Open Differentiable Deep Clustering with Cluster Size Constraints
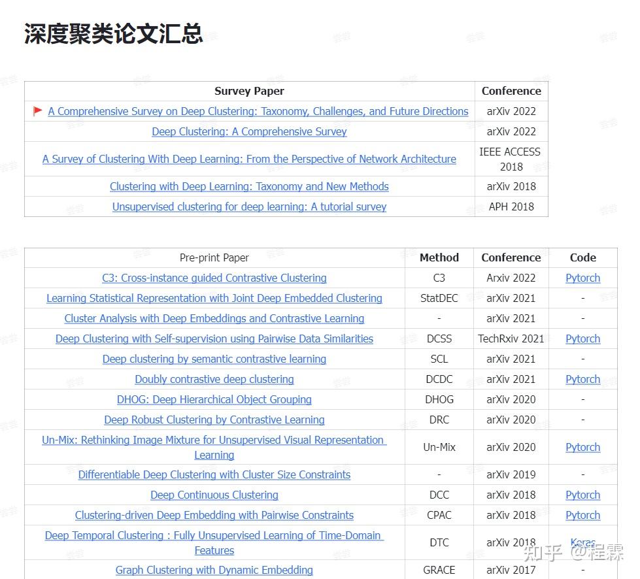 [x=214, y=475]
